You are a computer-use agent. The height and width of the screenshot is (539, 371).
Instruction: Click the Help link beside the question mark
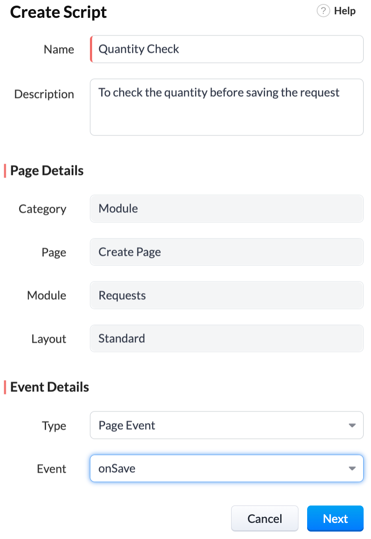coord(344,11)
